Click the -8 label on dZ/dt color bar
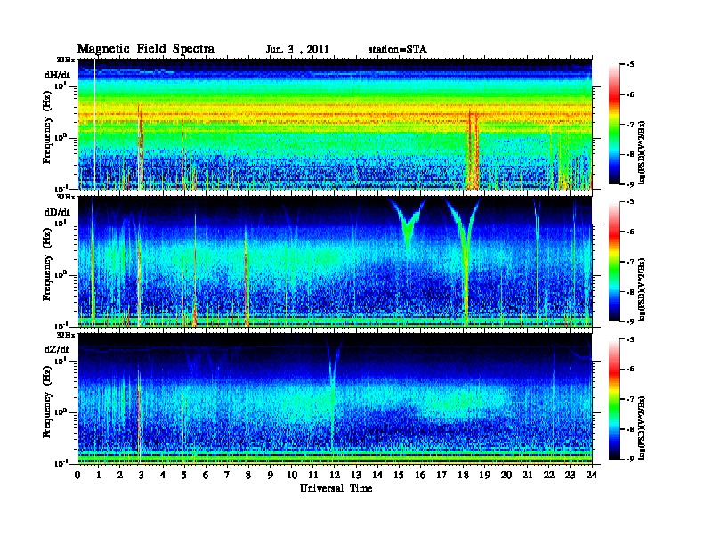Image resolution: width=705 pixels, height=545 pixels. (x=630, y=429)
